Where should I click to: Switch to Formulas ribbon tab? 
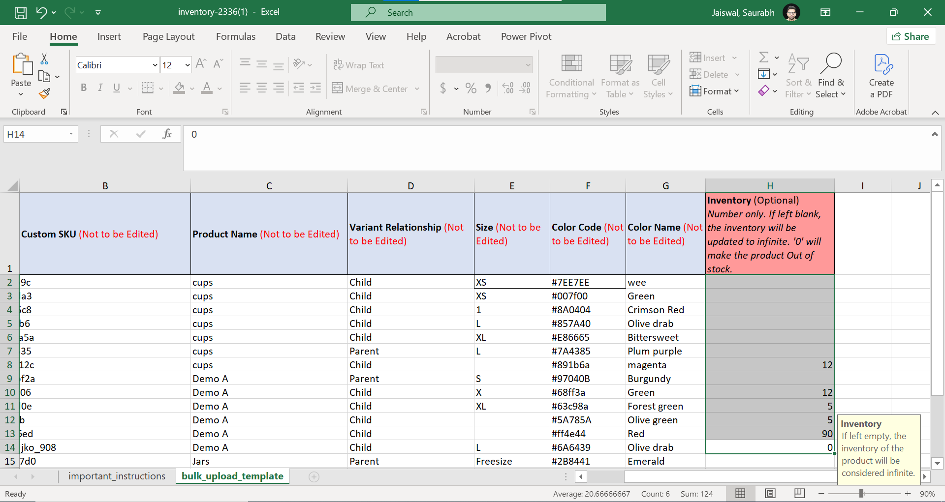(236, 36)
